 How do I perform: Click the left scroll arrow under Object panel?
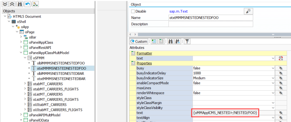tap(130, 34)
